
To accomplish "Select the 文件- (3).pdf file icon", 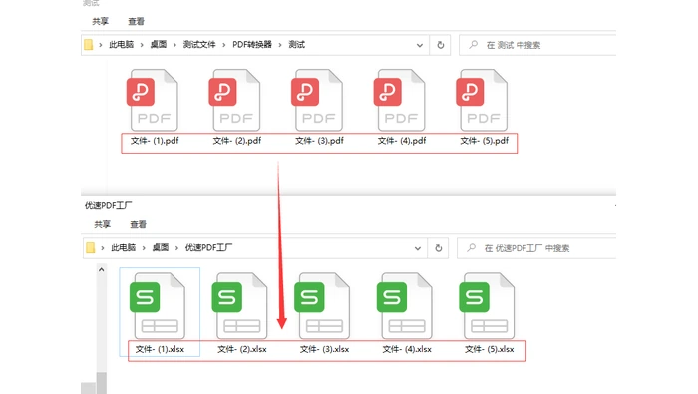I will [317, 100].
